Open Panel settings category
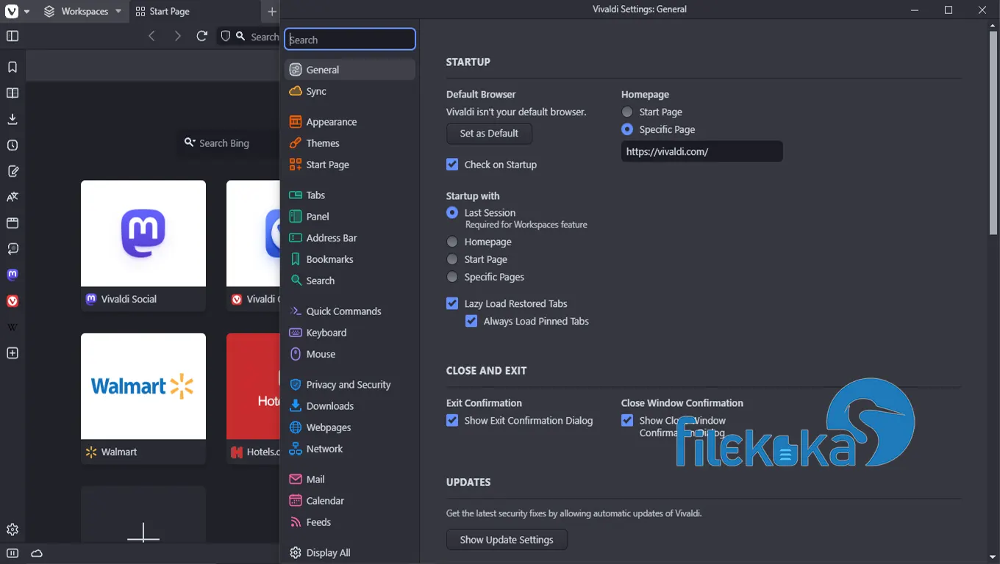Screen dimensions: 1000x564 (x=350, y=217)
